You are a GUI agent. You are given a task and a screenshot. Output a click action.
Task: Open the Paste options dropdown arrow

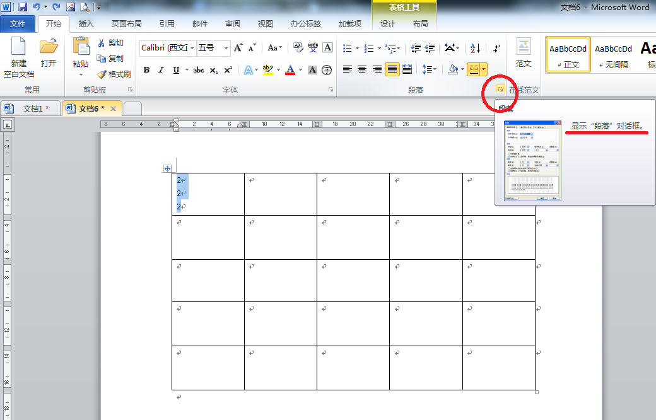coord(81,75)
